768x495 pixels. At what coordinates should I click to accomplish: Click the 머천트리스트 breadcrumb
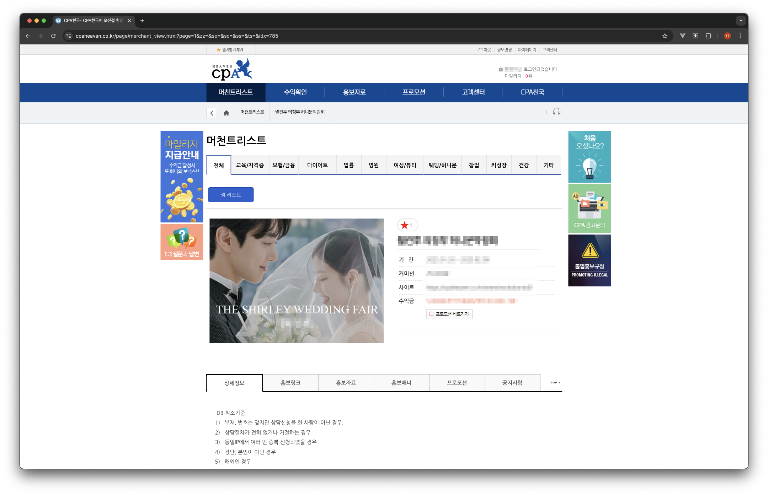[252, 112]
